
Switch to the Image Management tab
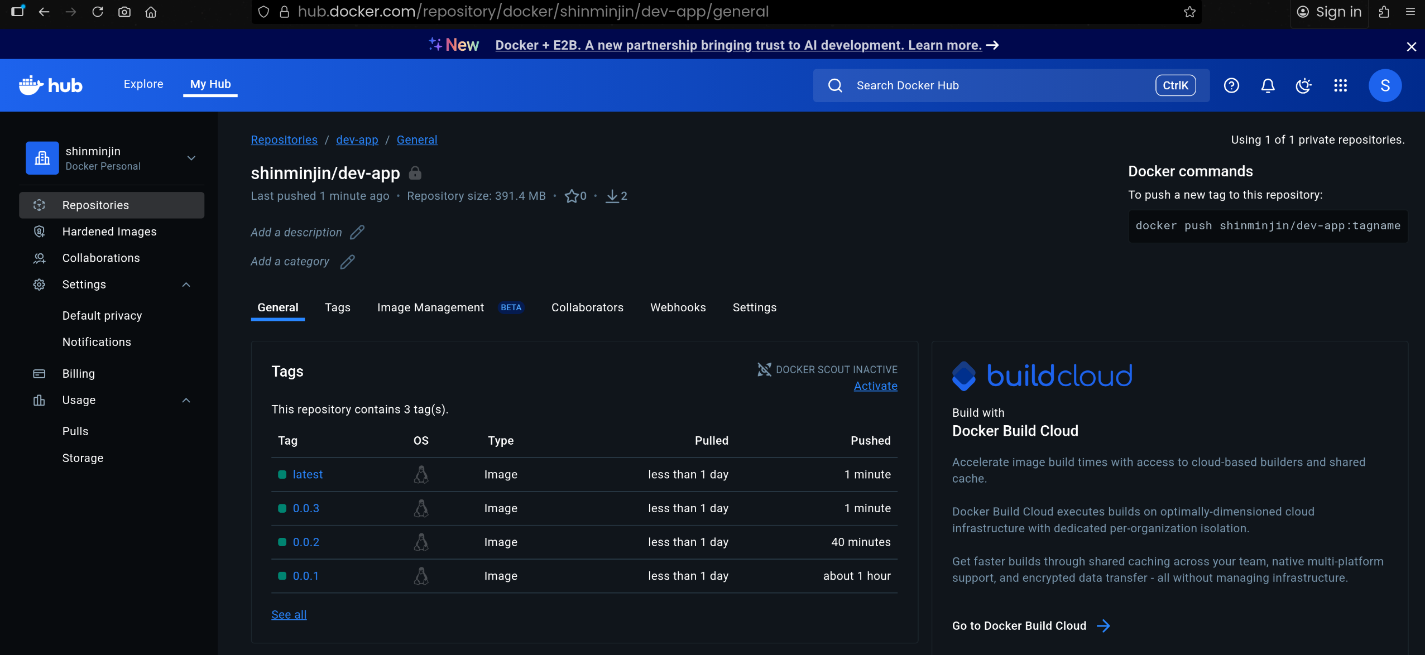[x=430, y=307]
